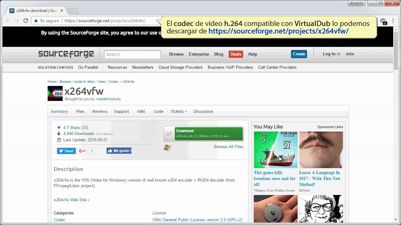
Task: Open a new tab button
Action: click(x=73, y=11)
